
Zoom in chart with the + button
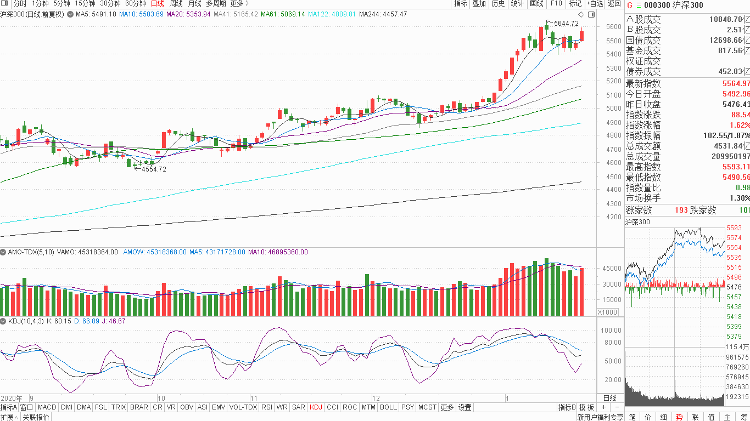[603, 407]
